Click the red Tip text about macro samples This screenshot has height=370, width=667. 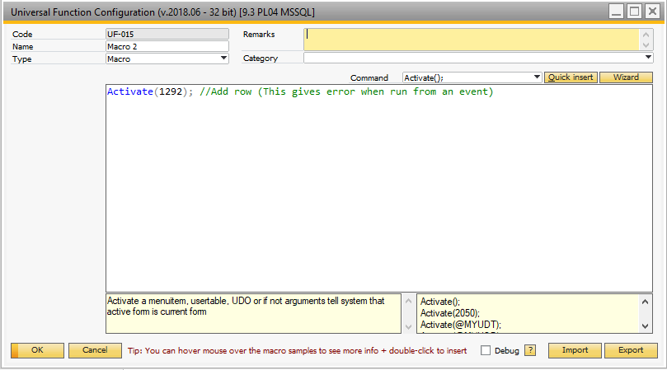(298, 351)
